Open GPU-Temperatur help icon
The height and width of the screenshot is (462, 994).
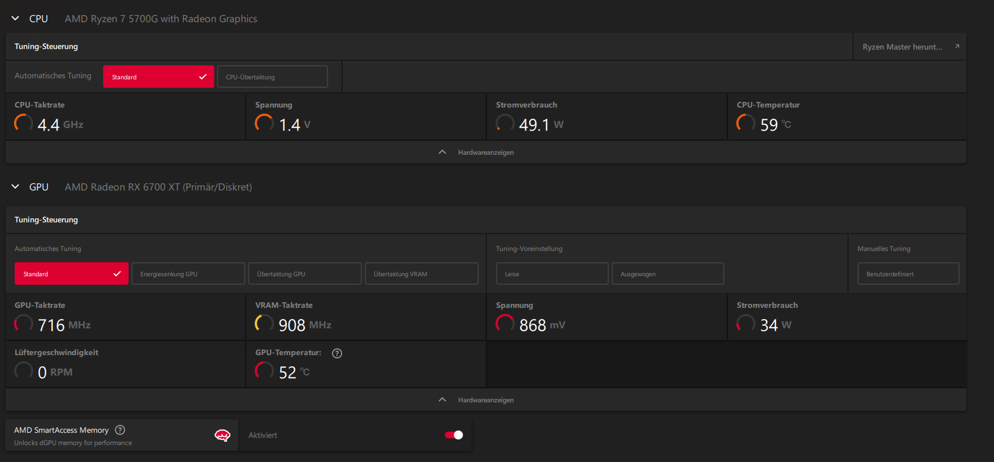coord(337,353)
